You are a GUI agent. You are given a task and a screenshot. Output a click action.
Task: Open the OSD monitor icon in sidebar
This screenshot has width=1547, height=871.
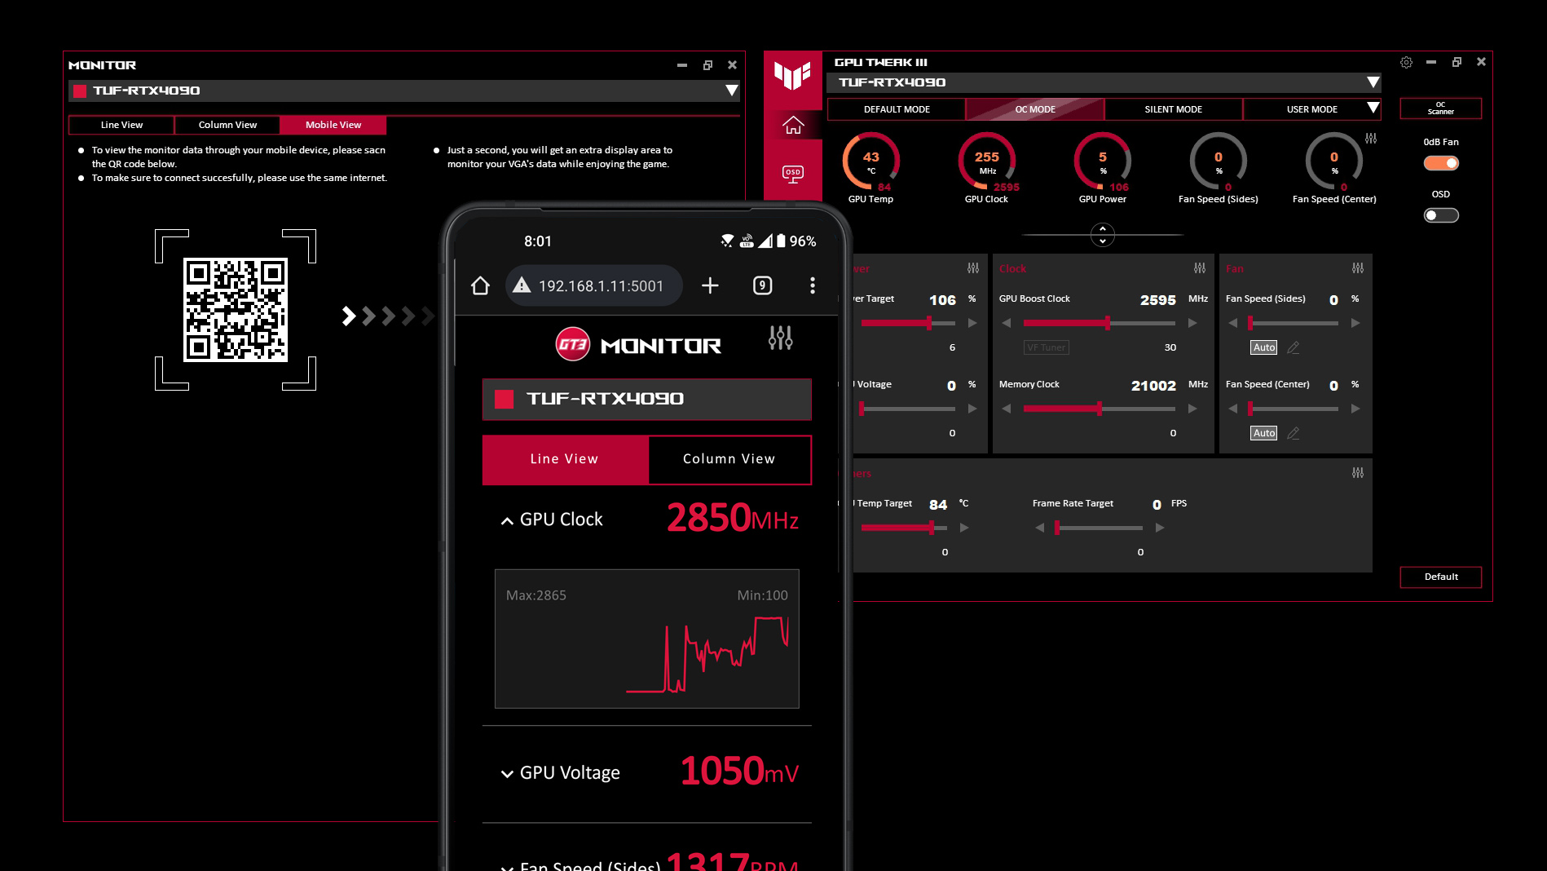pyautogui.click(x=793, y=173)
